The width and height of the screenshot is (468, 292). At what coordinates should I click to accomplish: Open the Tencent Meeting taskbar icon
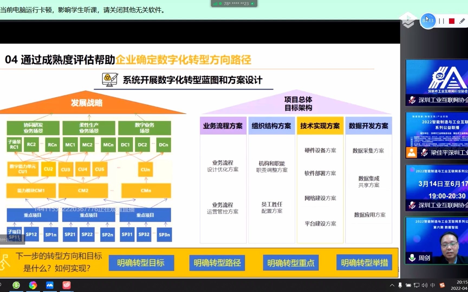[x=50, y=285]
